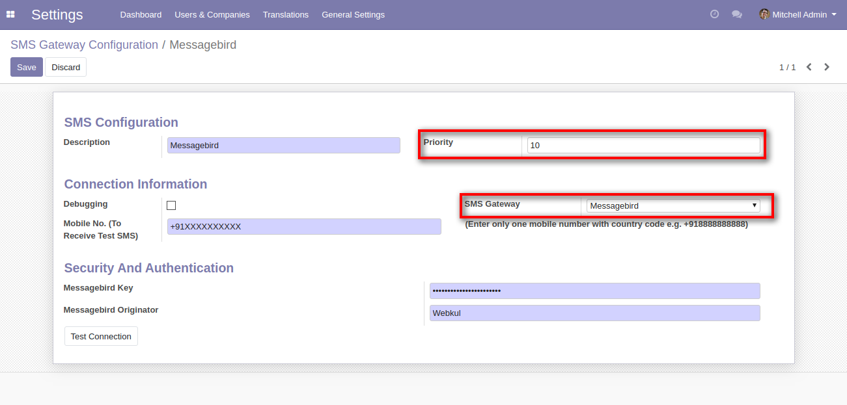Click the Messagebird Originator label
847x405 pixels.
tap(111, 310)
